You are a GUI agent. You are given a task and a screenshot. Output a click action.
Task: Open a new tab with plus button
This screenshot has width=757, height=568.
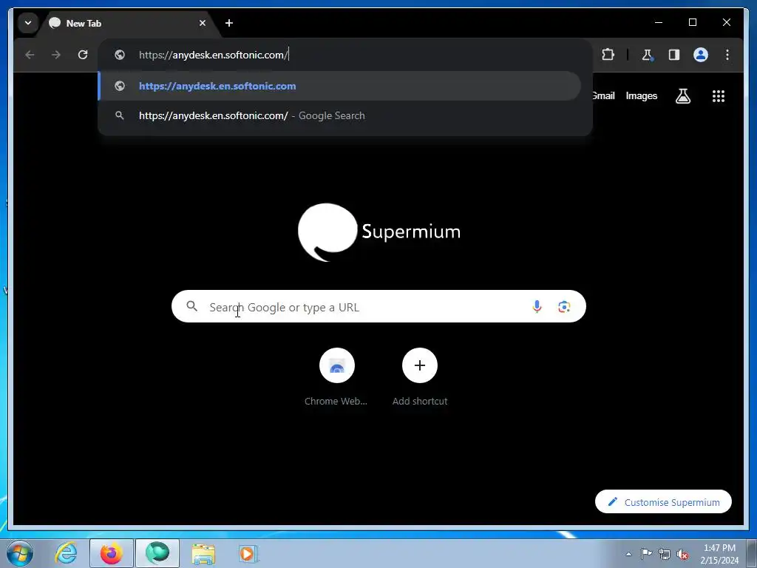pos(229,23)
